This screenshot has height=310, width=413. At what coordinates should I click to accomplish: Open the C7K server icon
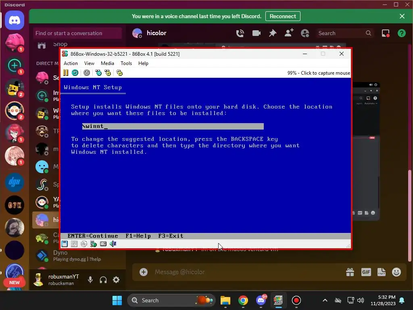(15, 205)
